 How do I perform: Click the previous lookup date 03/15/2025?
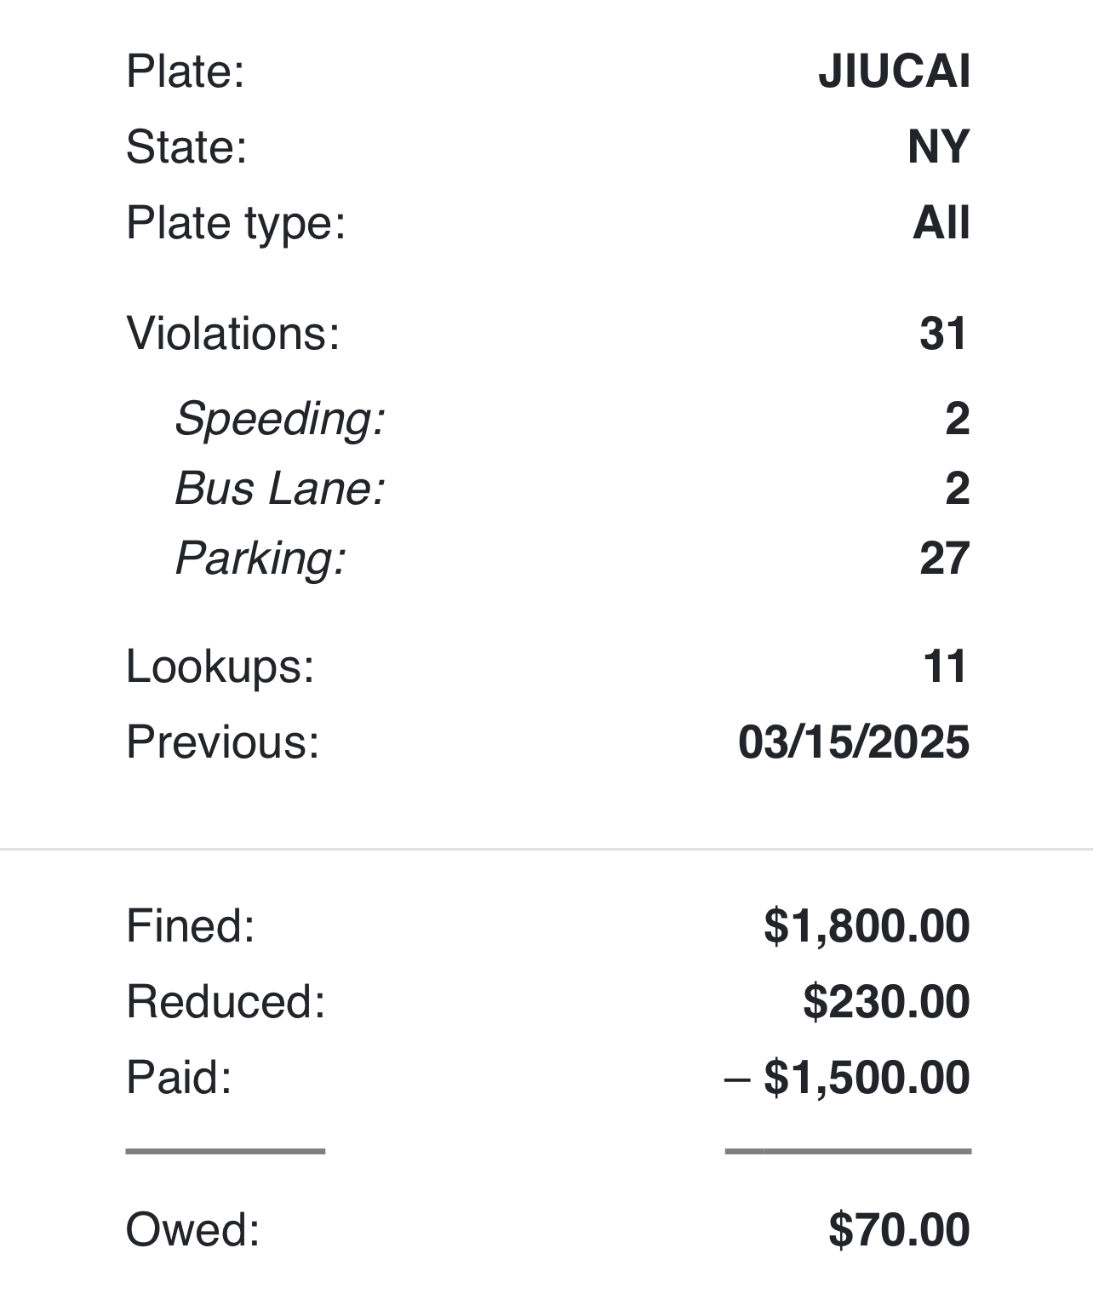(x=853, y=741)
